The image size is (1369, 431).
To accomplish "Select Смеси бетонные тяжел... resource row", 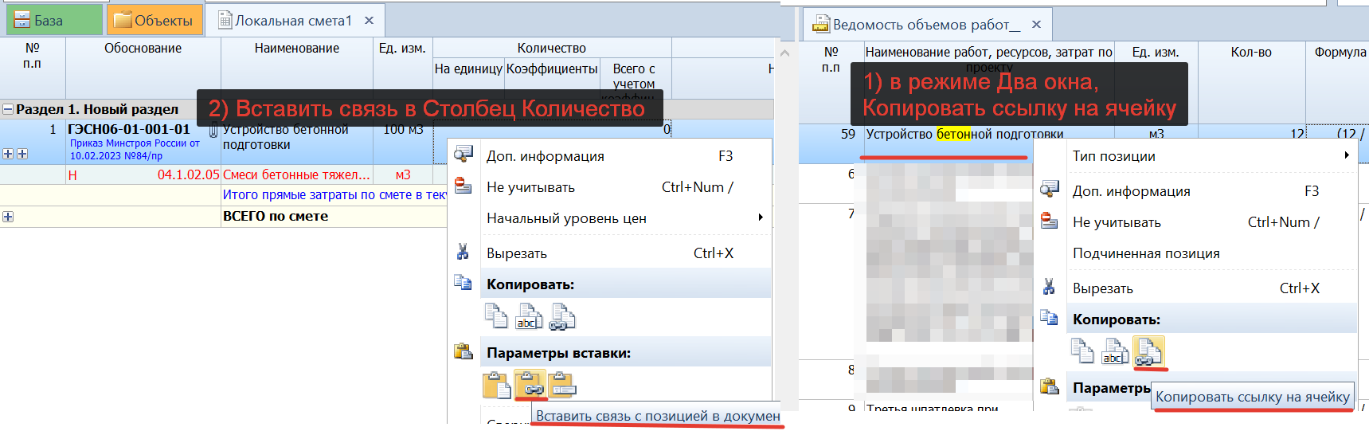I will click(x=296, y=174).
